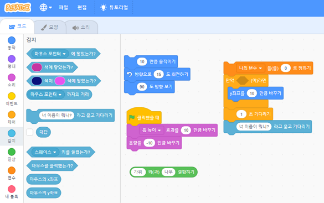Click the 10 field in 효과를 만큼 바꾸기 block

tap(186, 130)
